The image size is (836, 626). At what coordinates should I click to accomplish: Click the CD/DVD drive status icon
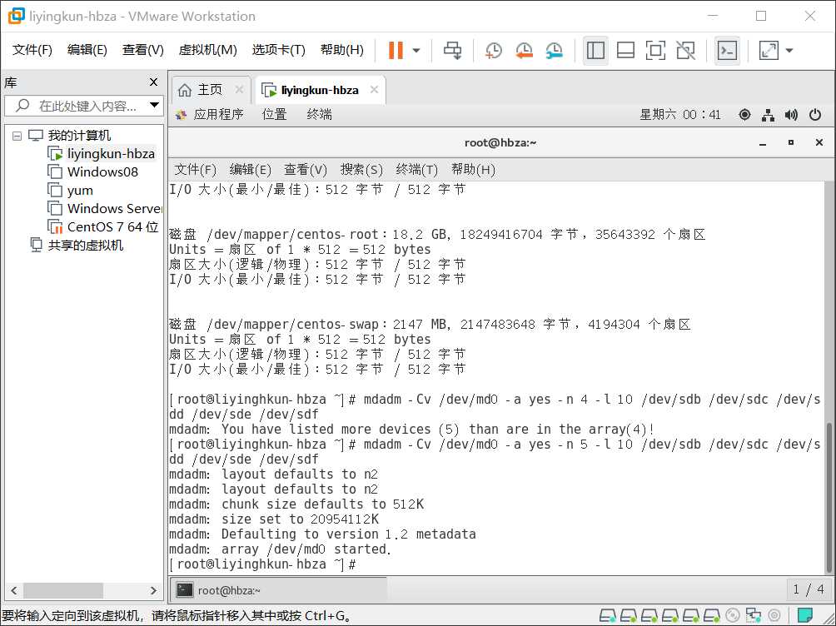[733, 616]
